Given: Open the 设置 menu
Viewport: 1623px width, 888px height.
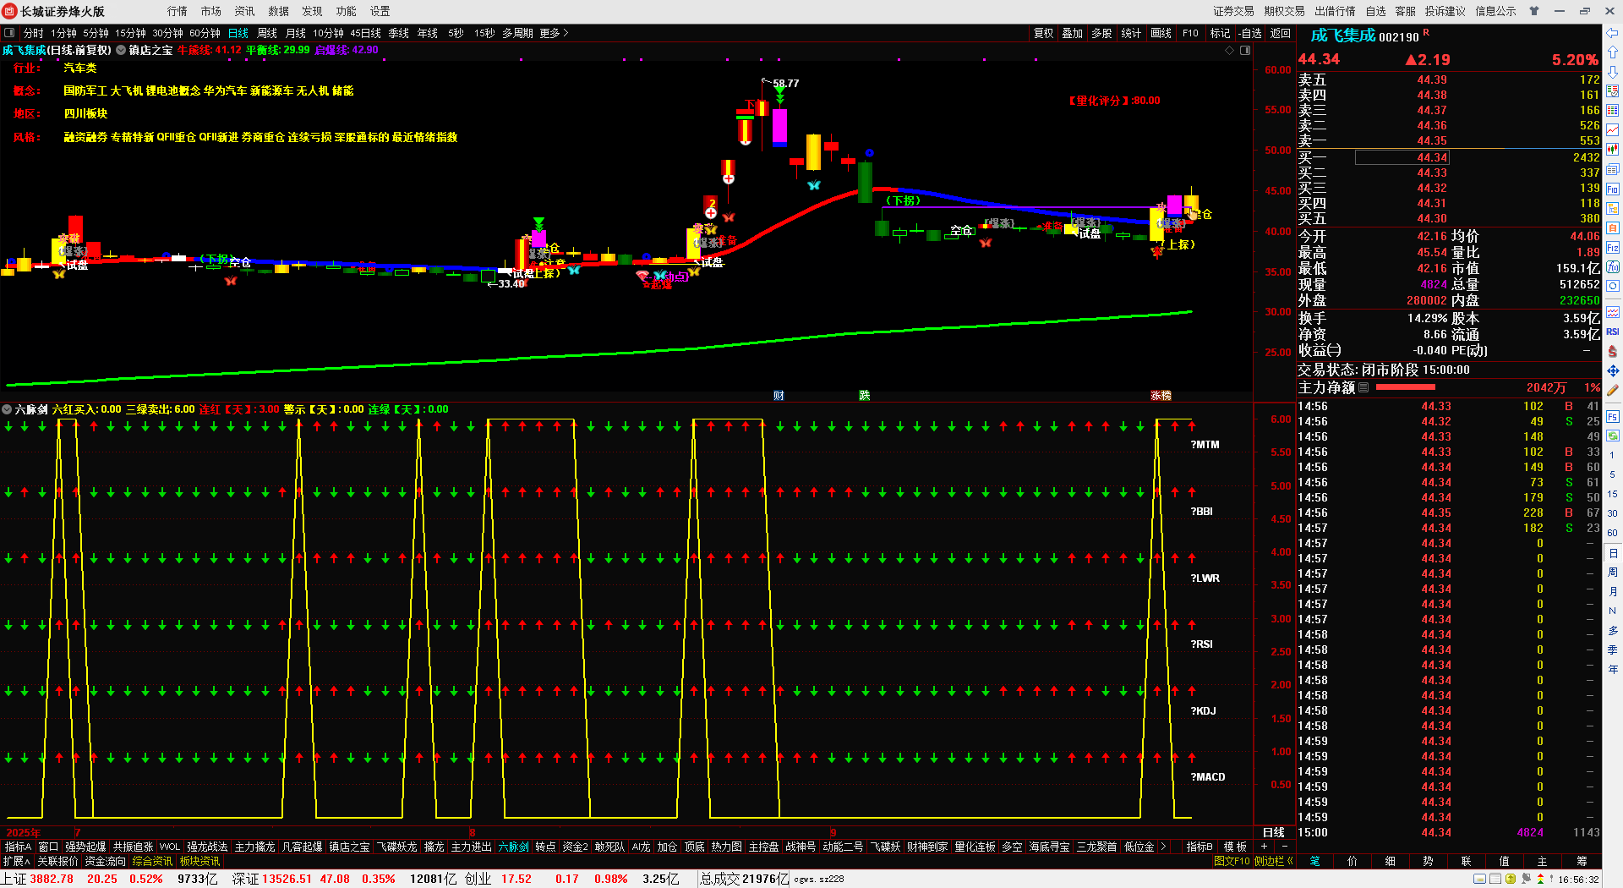Looking at the screenshot, I should [380, 11].
